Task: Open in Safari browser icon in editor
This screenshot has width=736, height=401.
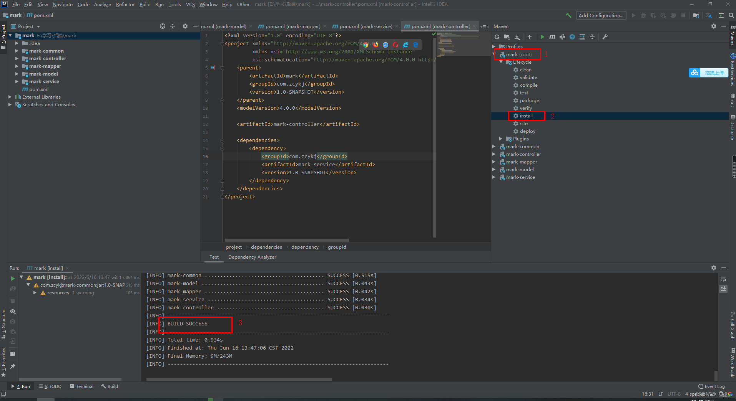Action: point(385,45)
